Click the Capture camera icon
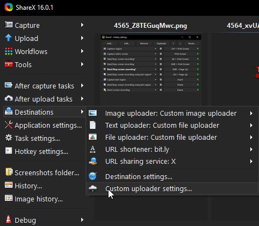The image size is (259, 226). (x=9, y=25)
